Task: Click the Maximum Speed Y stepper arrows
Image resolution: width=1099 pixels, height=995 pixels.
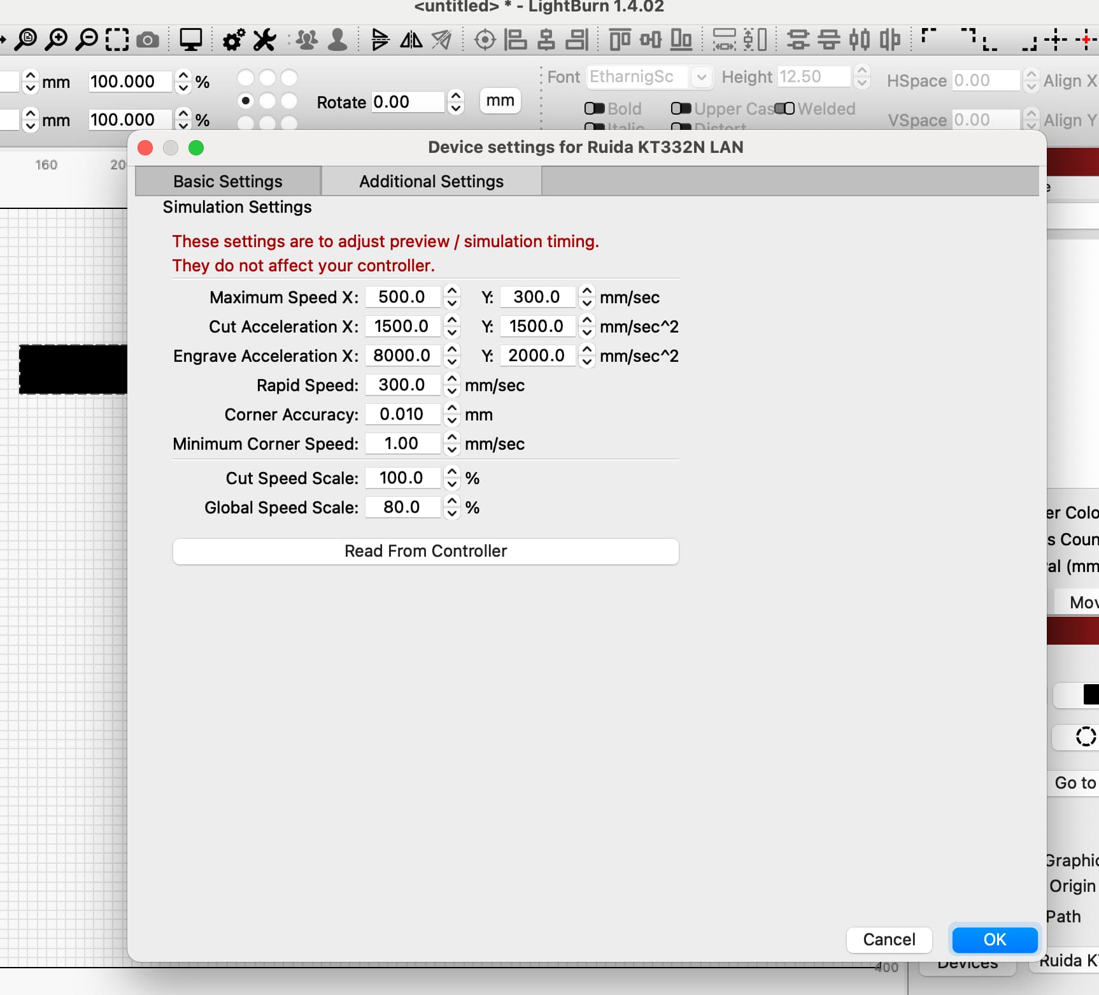Action: [x=587, y=296]
